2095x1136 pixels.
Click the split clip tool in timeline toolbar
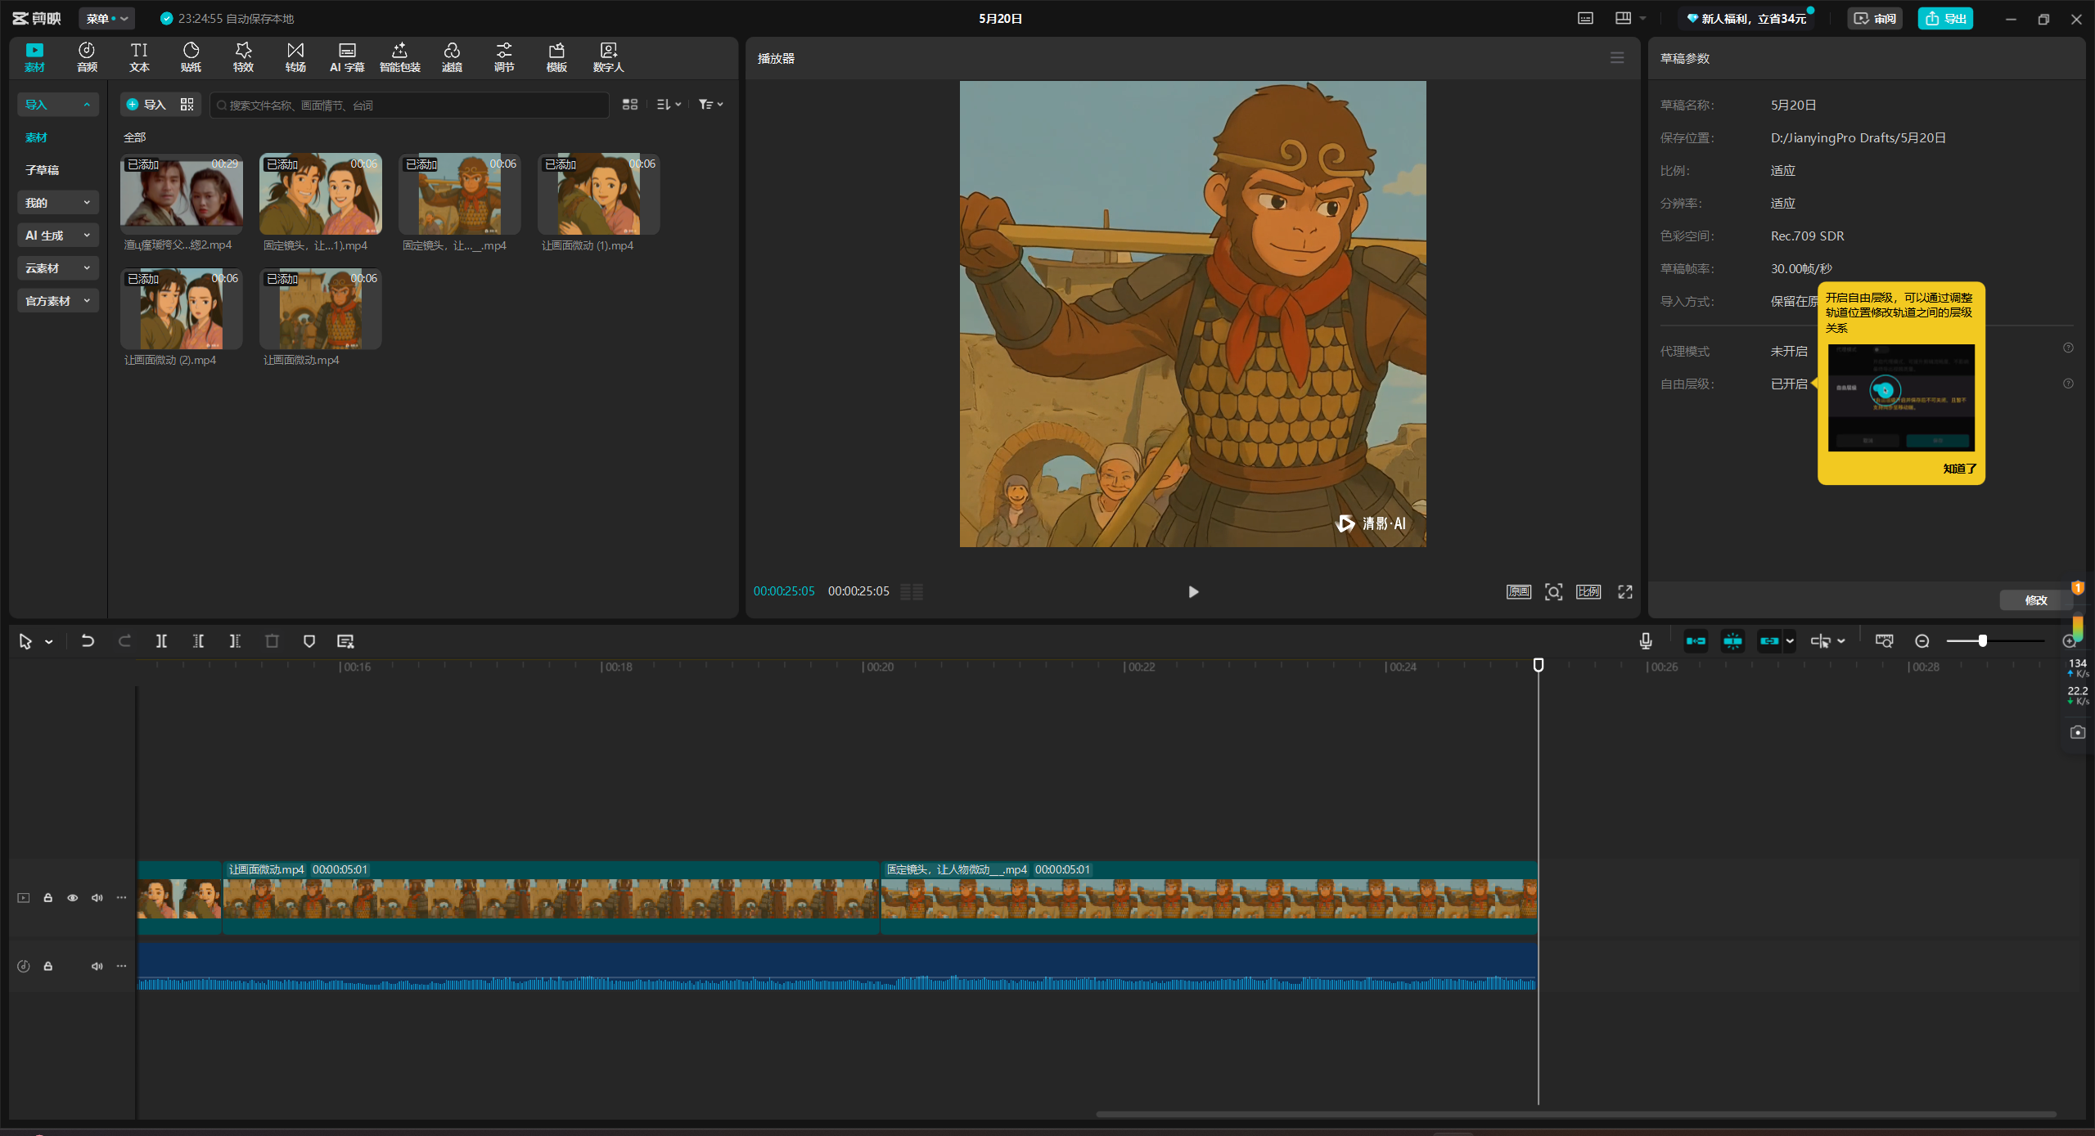coord(161,641)
